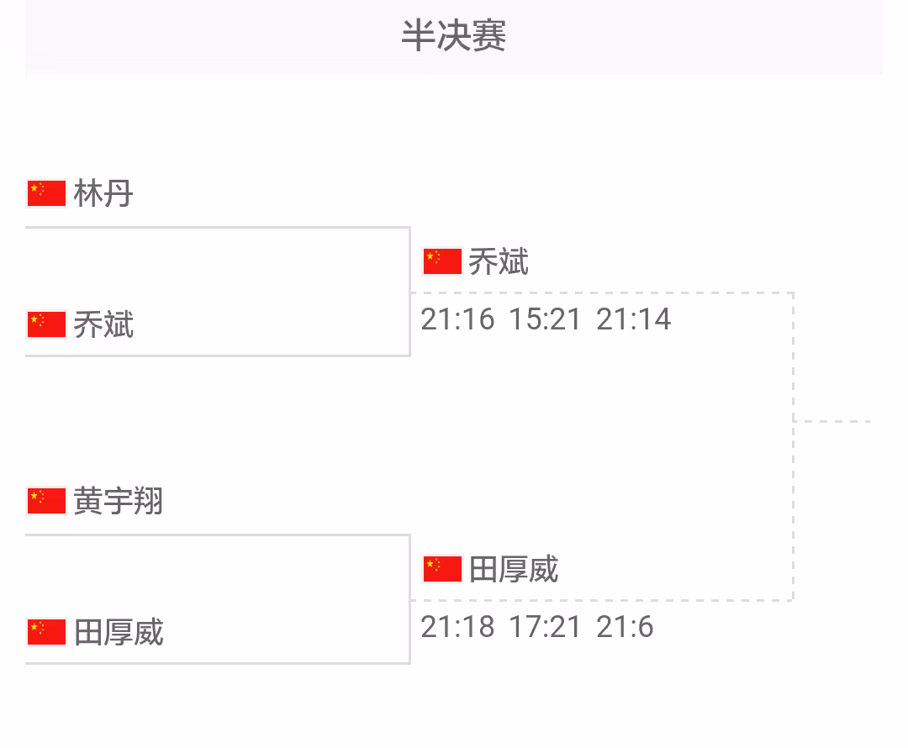The height and width of the screenshot is (748, 908).
Task: View score 21:6 of 田厚威 match
Action: pos(625,626)
